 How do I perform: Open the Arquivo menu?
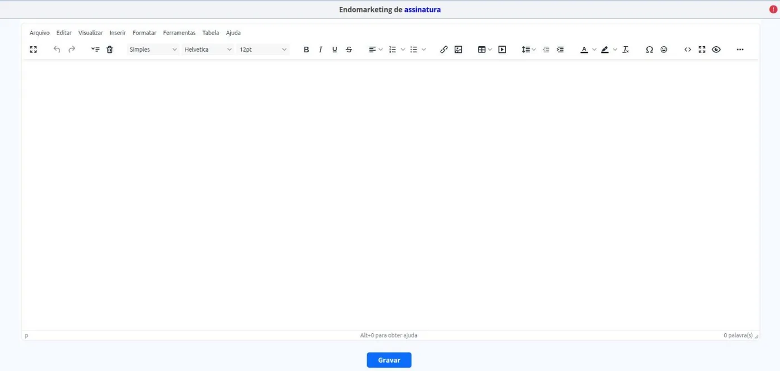click(x=40, y=33)
